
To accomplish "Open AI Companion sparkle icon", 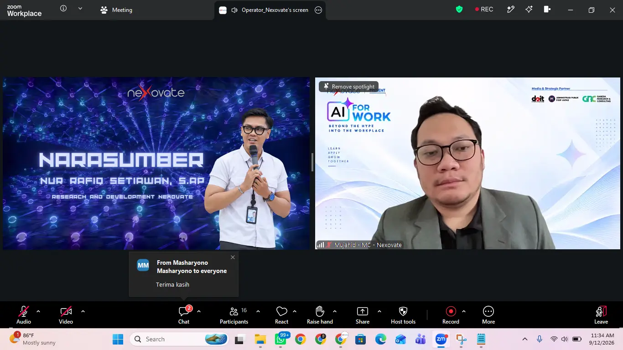I will tap(529, 9).
